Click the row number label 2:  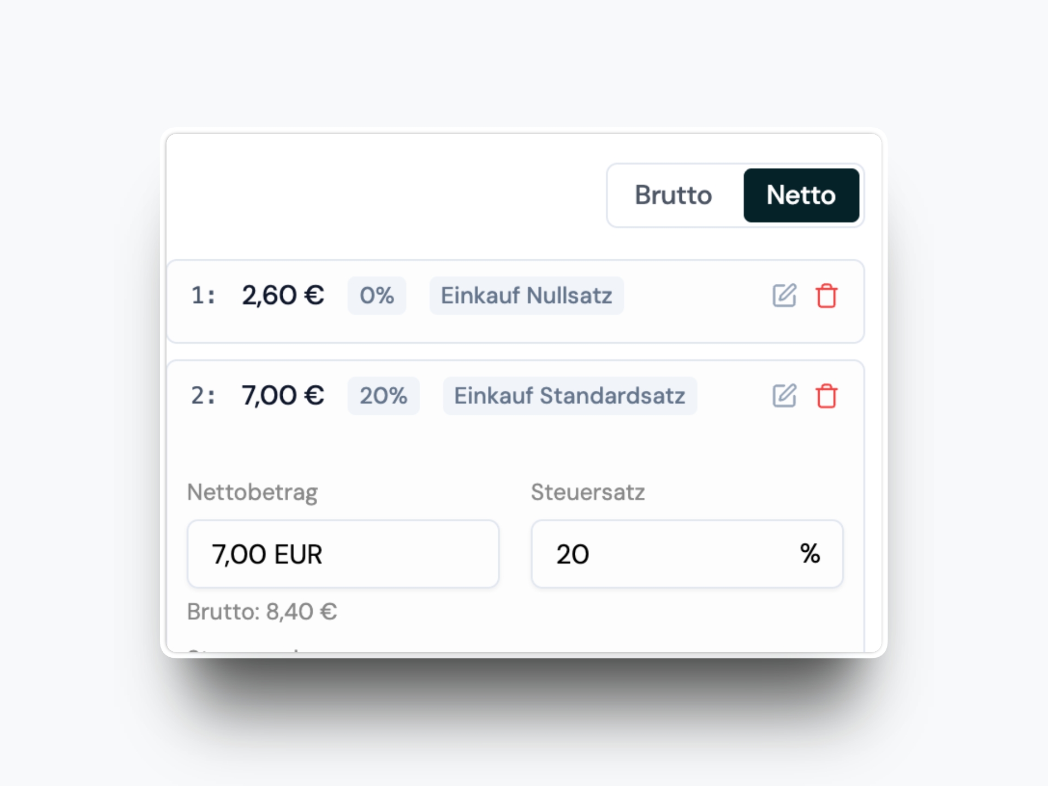tap(203, 396)
